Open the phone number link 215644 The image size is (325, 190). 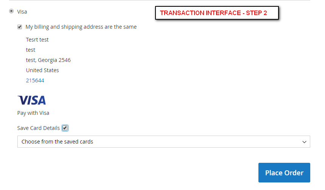35,80
